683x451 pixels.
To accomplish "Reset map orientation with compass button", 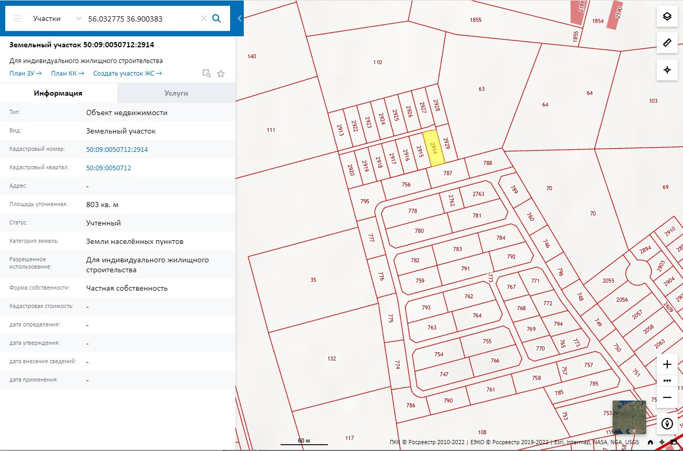I will (667, 424).
